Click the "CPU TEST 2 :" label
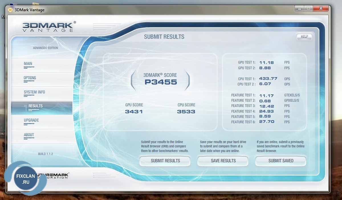 point(247,84)
